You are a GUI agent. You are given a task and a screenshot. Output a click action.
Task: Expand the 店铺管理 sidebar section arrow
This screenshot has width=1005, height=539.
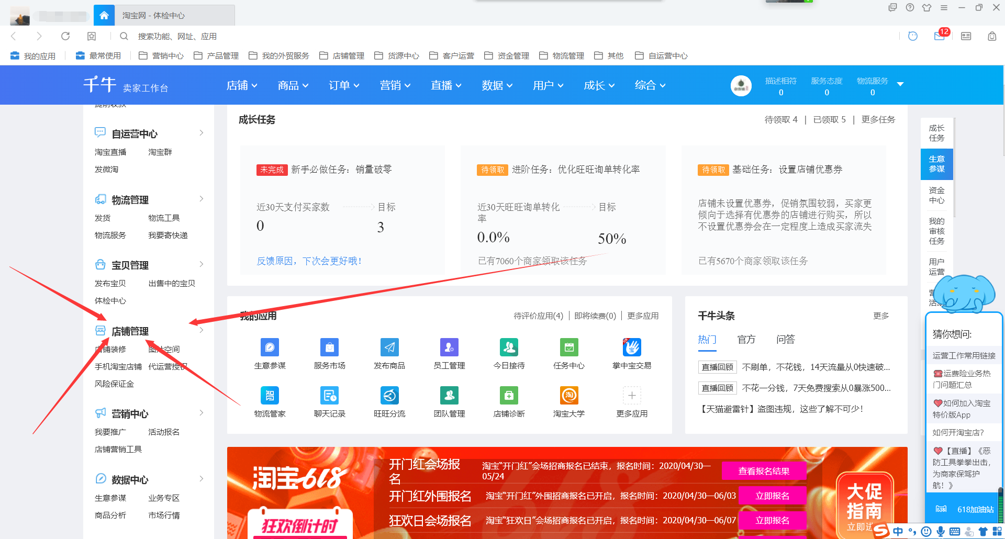coord(202,330)
